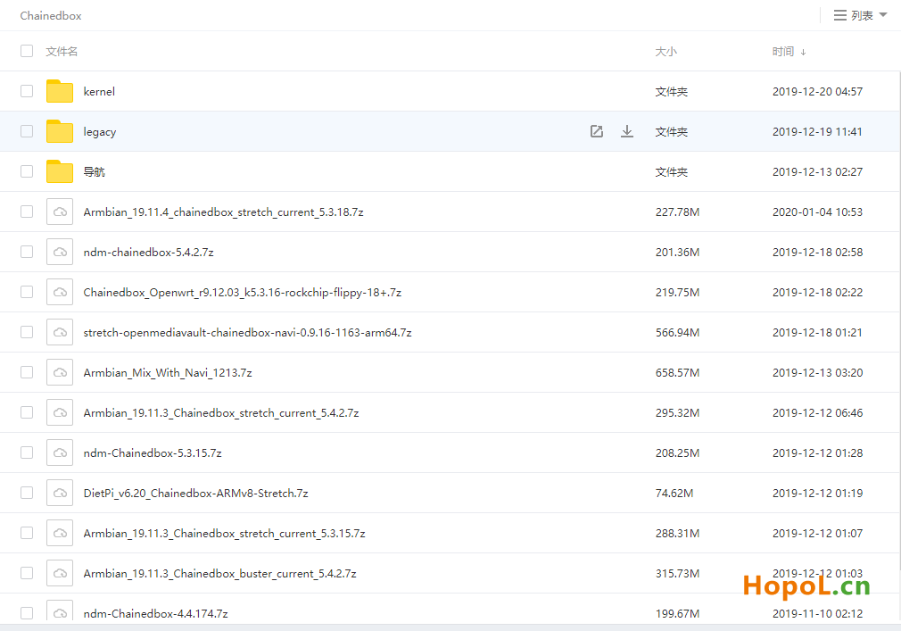
Task: Click file icon of Armbian_19.11.3_Chainedbox_stretch_current_5.3.15.7z
Action: (60, 534)
